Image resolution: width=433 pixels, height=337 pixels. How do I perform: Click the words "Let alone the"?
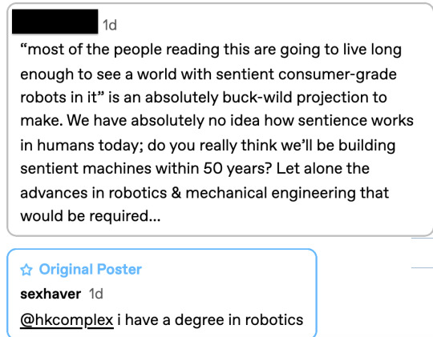pos(323,168)
